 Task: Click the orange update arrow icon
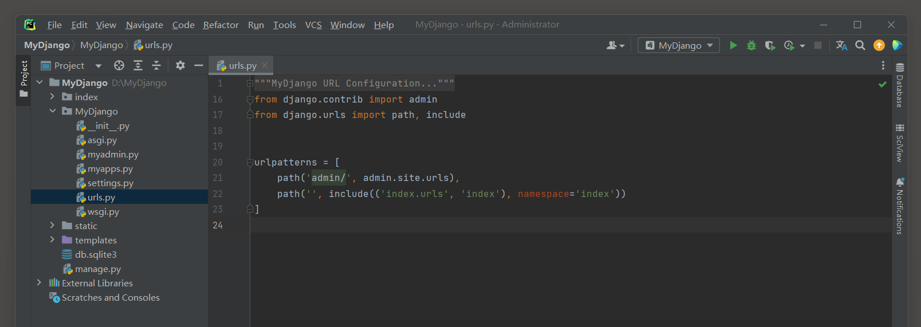click(x=879, y=45)
